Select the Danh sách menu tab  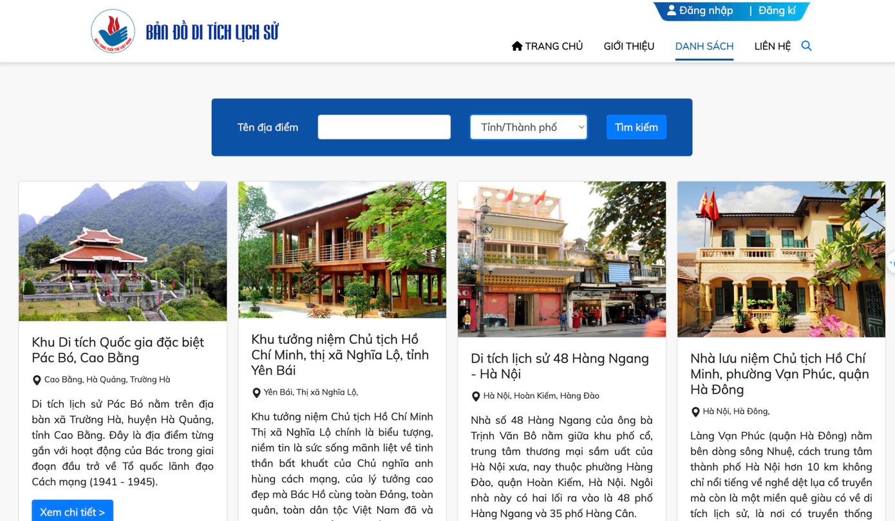coord(704,46)
